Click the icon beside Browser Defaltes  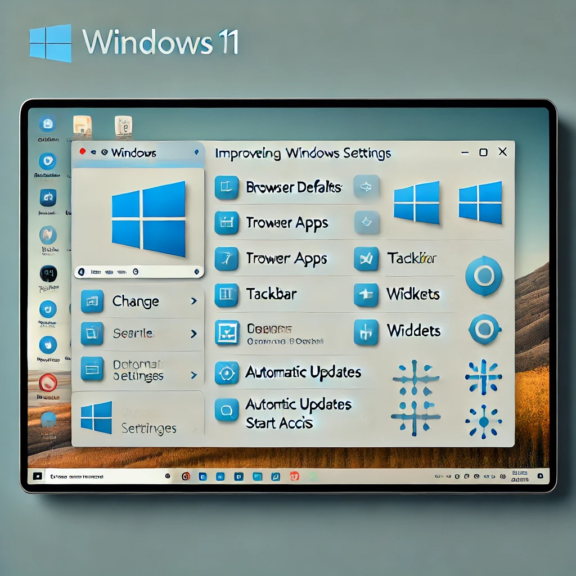[227, 187]
